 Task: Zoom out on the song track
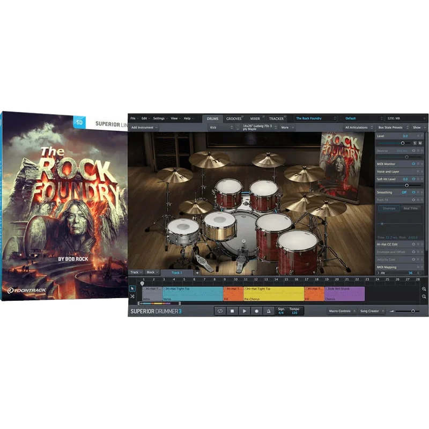pyautogui.click(x=424, y=297)
